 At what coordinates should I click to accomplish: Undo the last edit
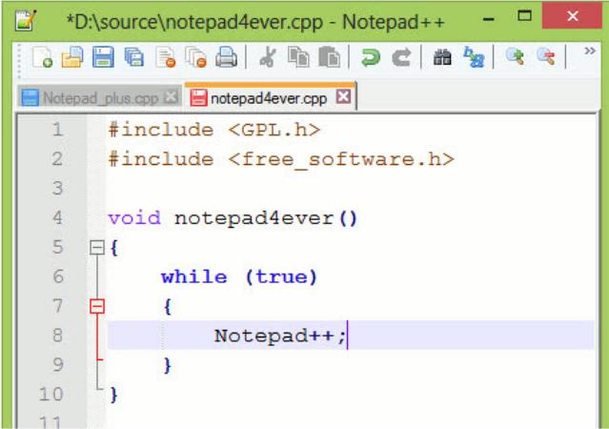[369, 58]
